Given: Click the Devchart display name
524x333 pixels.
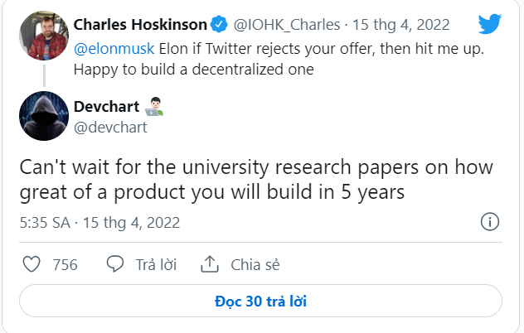Looking at the screenshot, I should click(x=107, y=107).
